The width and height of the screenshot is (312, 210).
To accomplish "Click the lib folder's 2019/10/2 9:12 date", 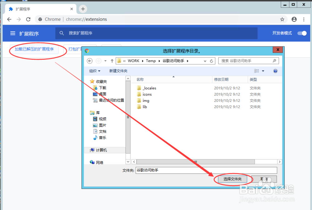I will click(x=227, y=107).
